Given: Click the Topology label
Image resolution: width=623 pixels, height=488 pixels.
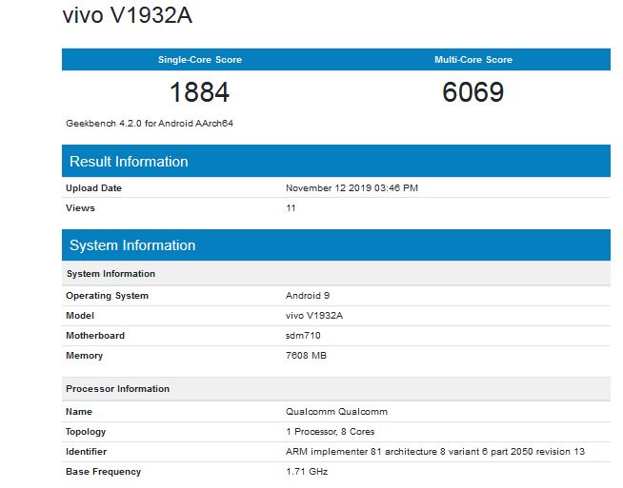Looking at the screenshot, I should [86, 432].
